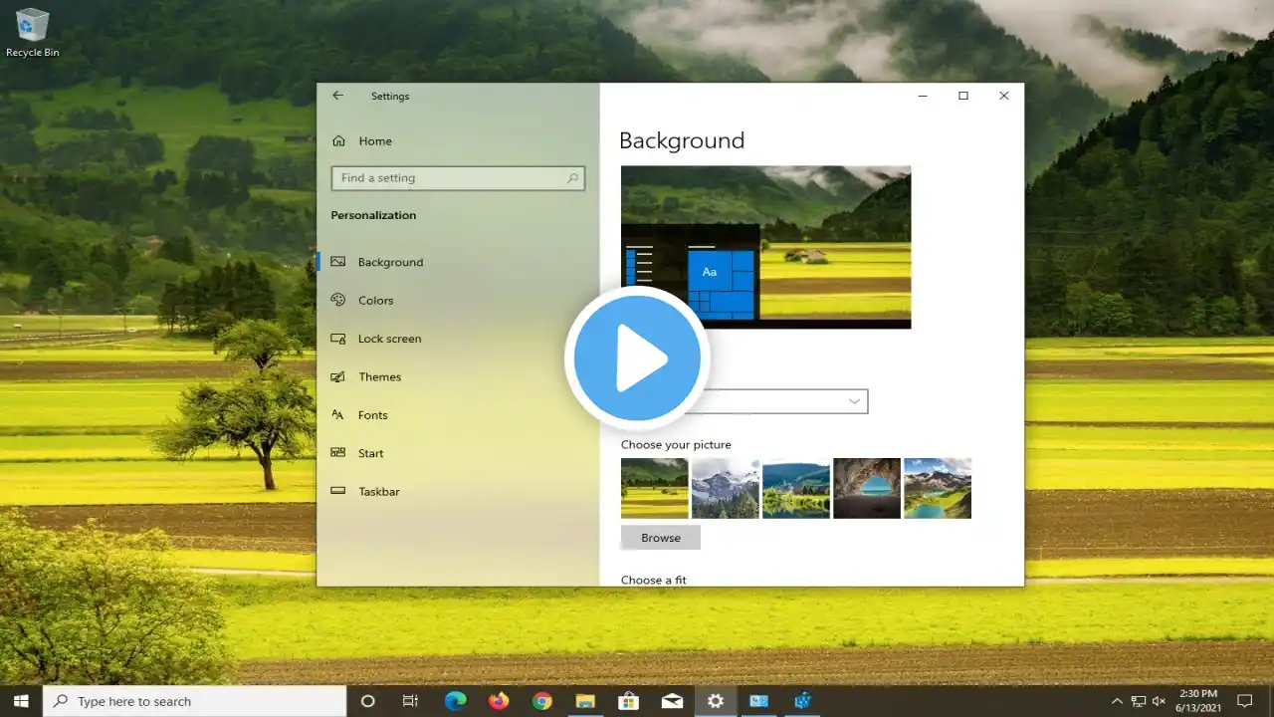Open Colors in the Personalization sidebar
The height and width of the screenshot is (717, 1274).
375,301
